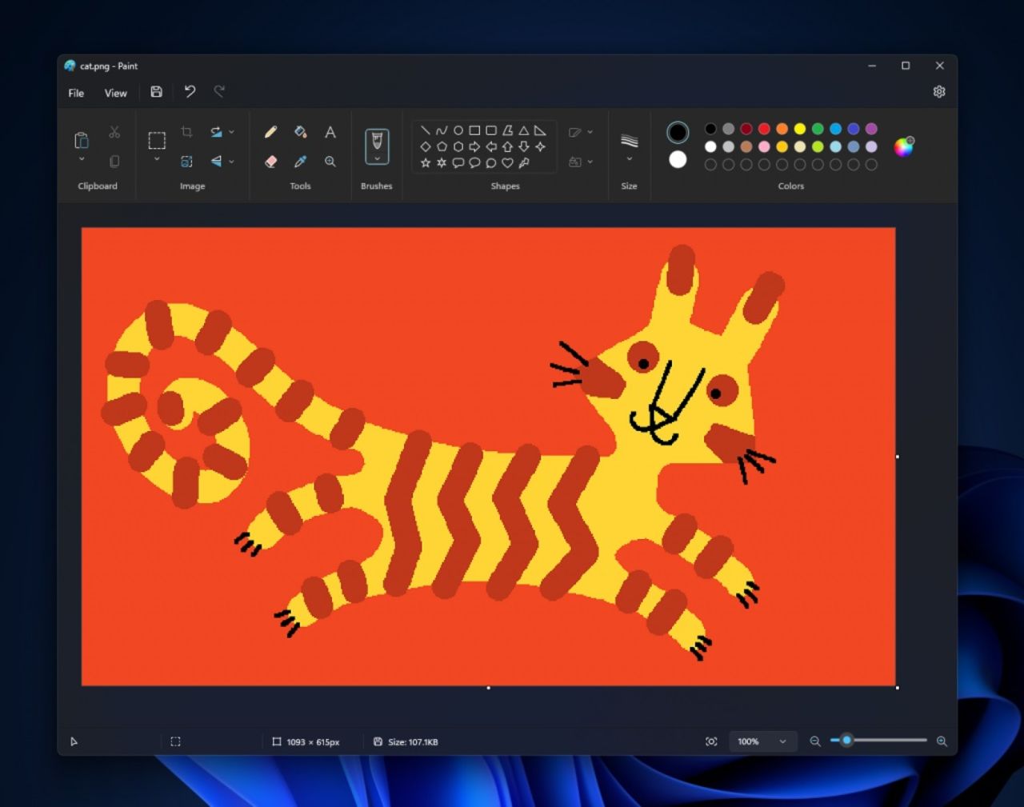Select the rectangular selection tool
The image size is (1024, 807).
point(155,141)
